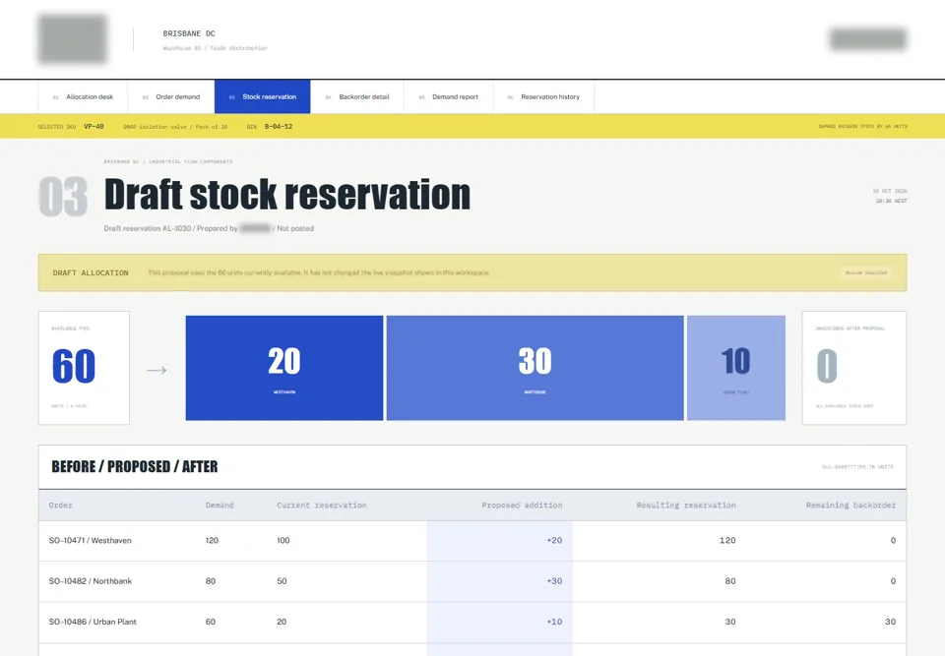
Task: Click the 30 OCT 2026 date stamp
Action: [890, 191]
